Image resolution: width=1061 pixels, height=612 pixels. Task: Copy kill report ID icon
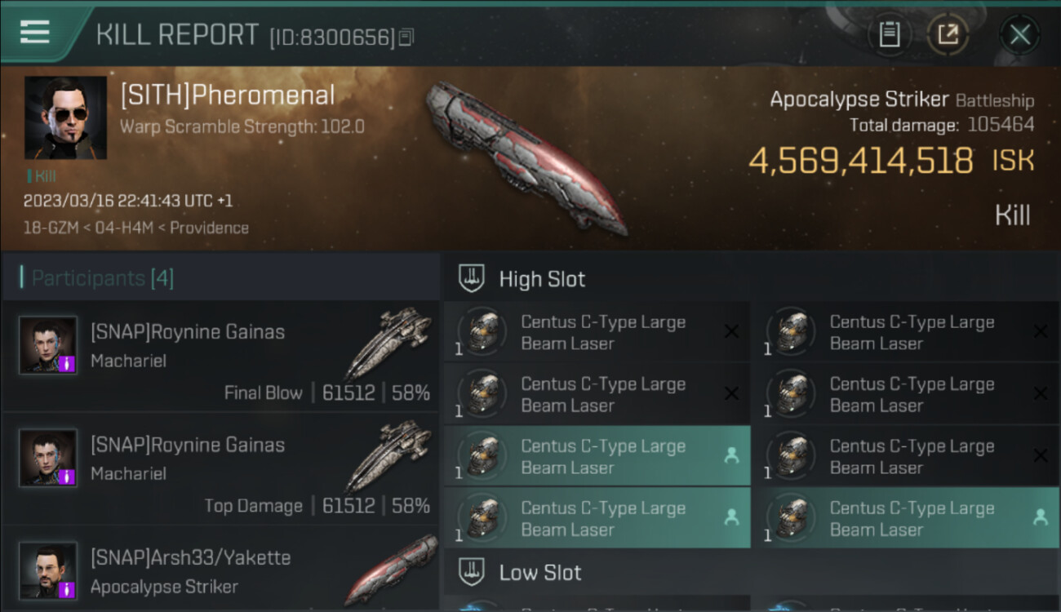[406, 37]
